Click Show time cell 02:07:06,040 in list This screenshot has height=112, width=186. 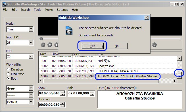(61, 76)
